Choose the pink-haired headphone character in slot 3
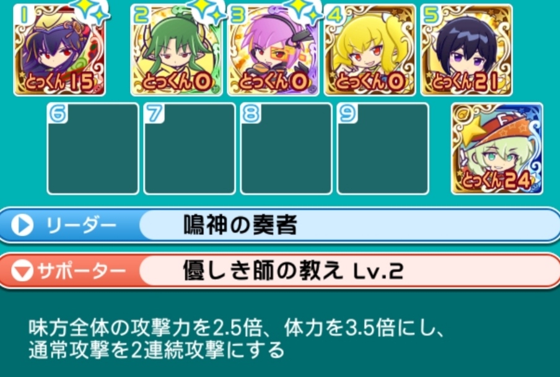This screenshot has width=560, height=377. [273, 50]
